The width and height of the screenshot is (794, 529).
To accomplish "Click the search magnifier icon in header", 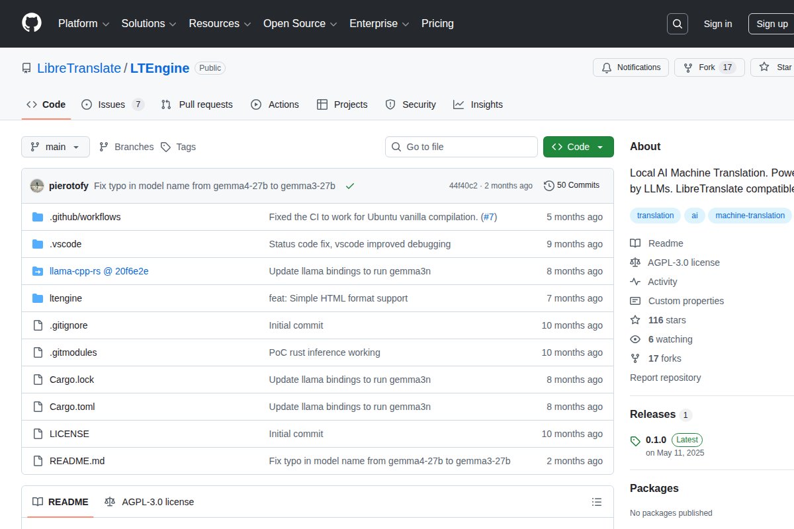I will 678,24.
